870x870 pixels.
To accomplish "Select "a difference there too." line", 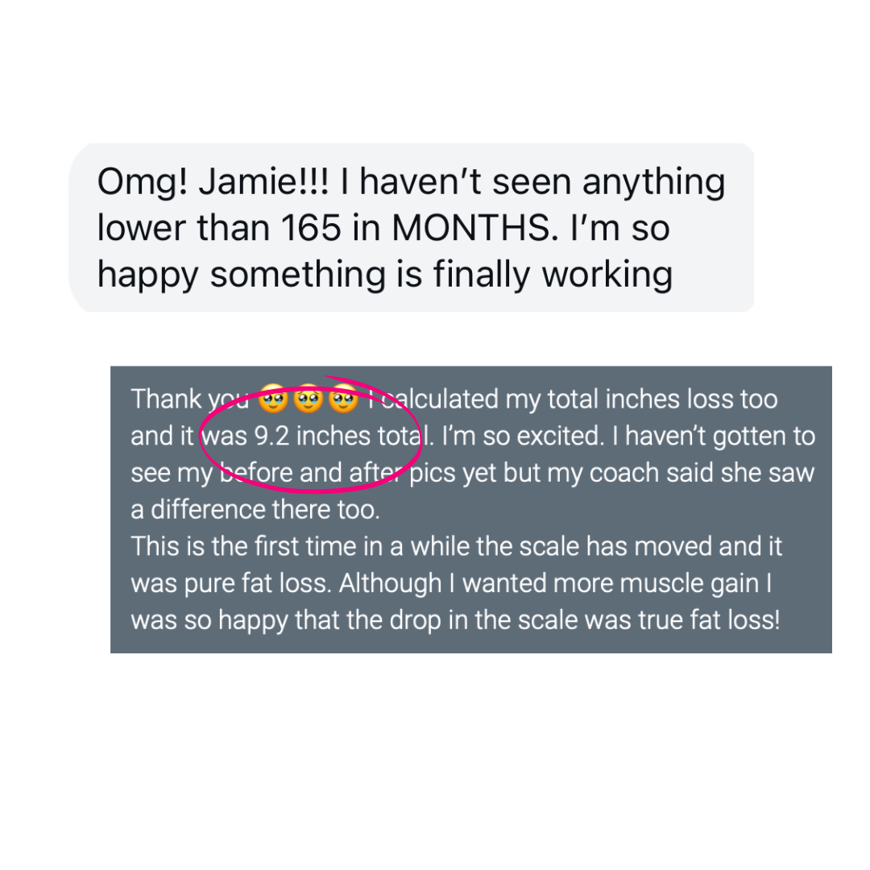I will [255, 509].
